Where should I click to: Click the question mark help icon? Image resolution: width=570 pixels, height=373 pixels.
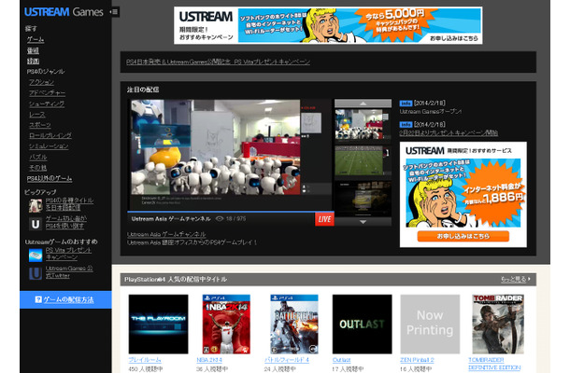coord(37,299)
